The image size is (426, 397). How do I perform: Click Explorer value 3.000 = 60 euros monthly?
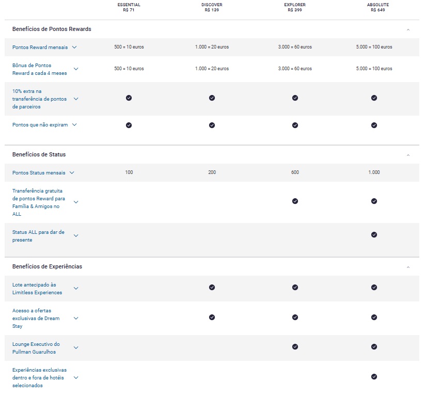tap(295, 47)
